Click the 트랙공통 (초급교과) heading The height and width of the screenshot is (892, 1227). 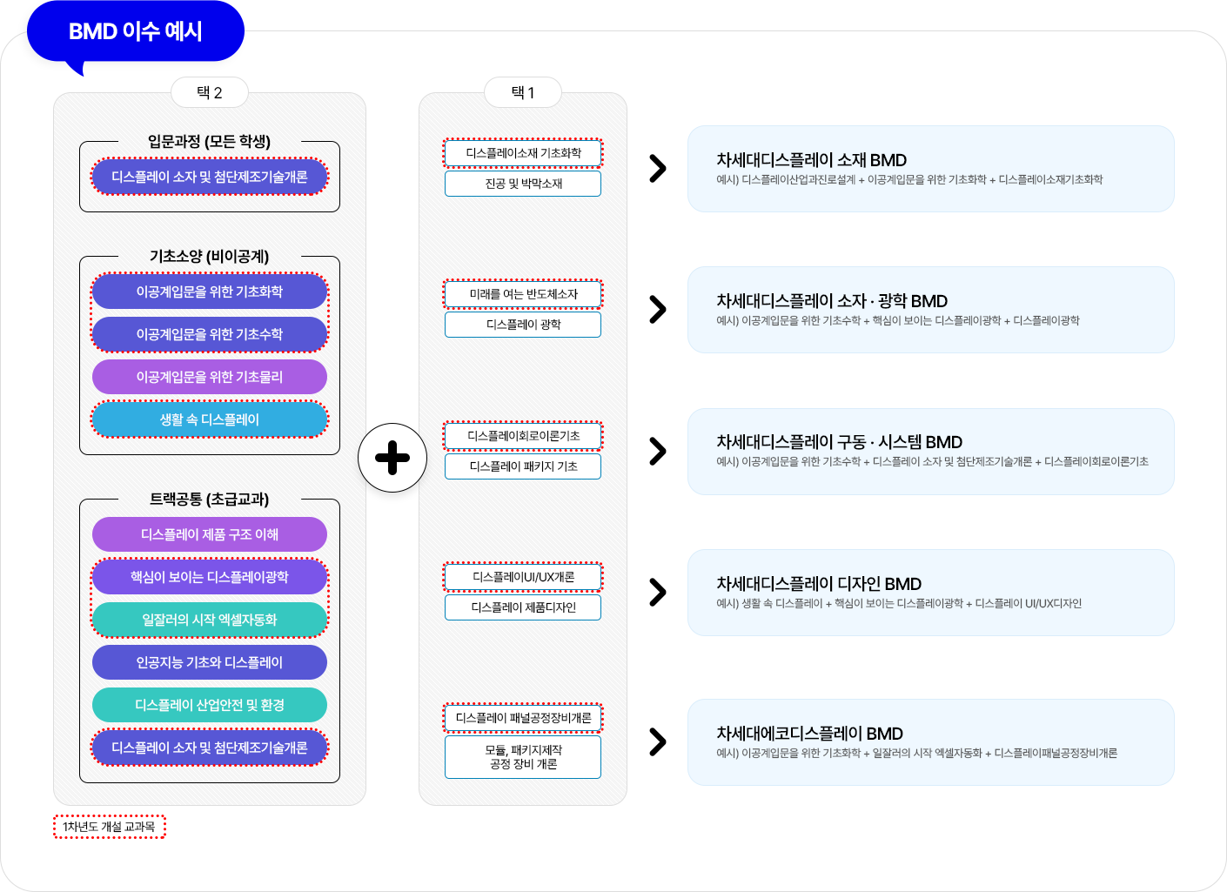(x=210, y=500)
